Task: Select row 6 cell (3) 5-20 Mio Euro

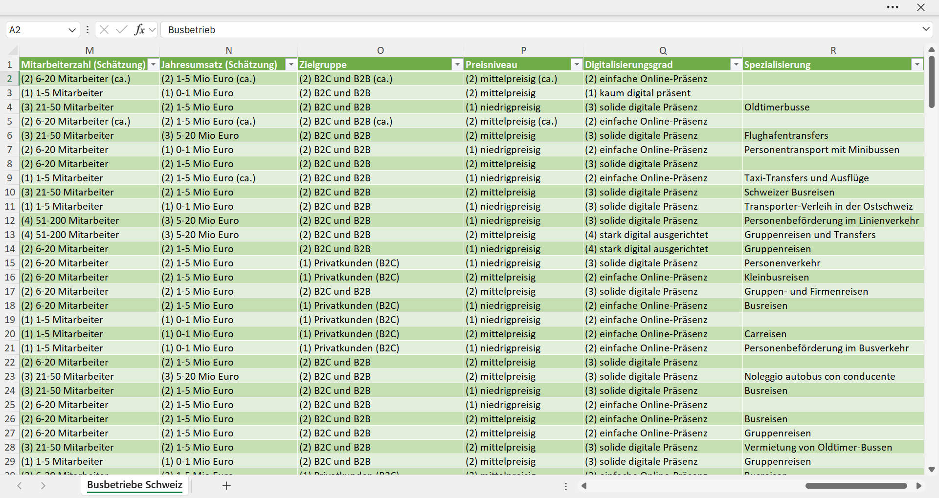Action: point(228,135)
